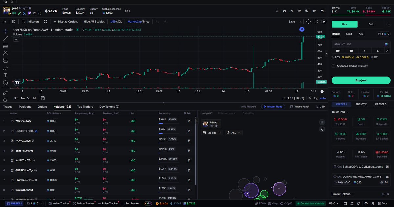Image resolution: width=394 pixels, height=207 pixels.
Task: Take a chart snapshot with camera icon
Action: click(324, 22)
